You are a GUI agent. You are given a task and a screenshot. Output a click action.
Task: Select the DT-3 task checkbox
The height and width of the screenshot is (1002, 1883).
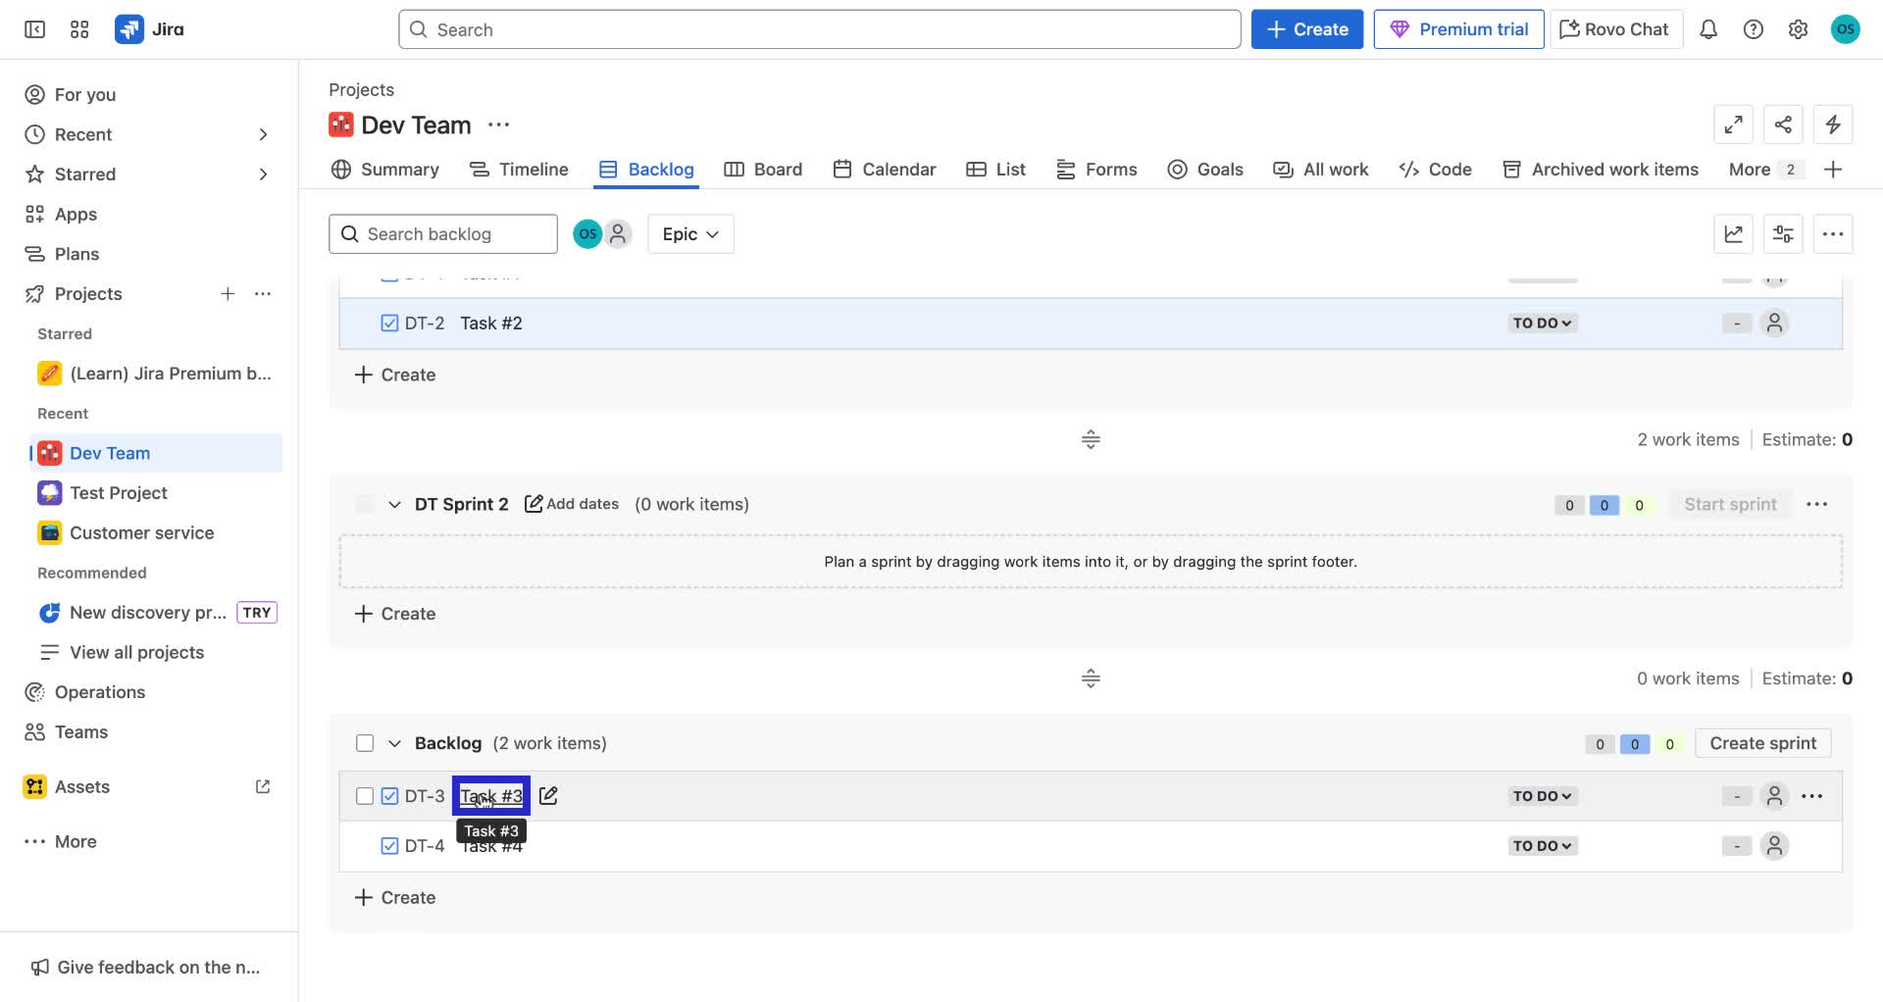tap(364, 795)
